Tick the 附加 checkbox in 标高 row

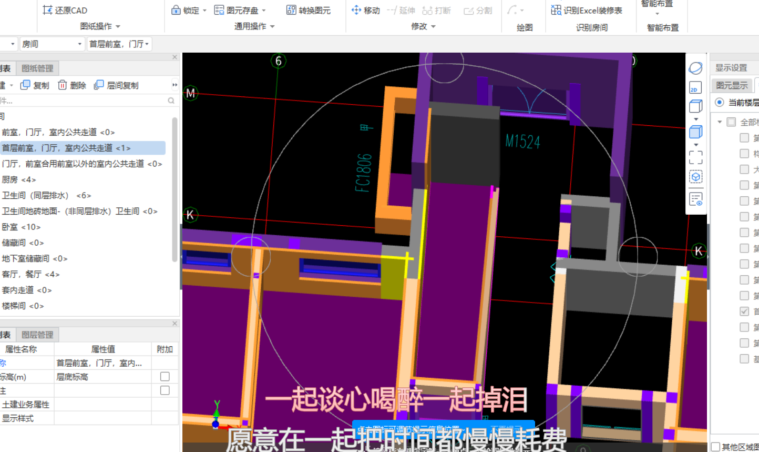(x=165, y=376)
